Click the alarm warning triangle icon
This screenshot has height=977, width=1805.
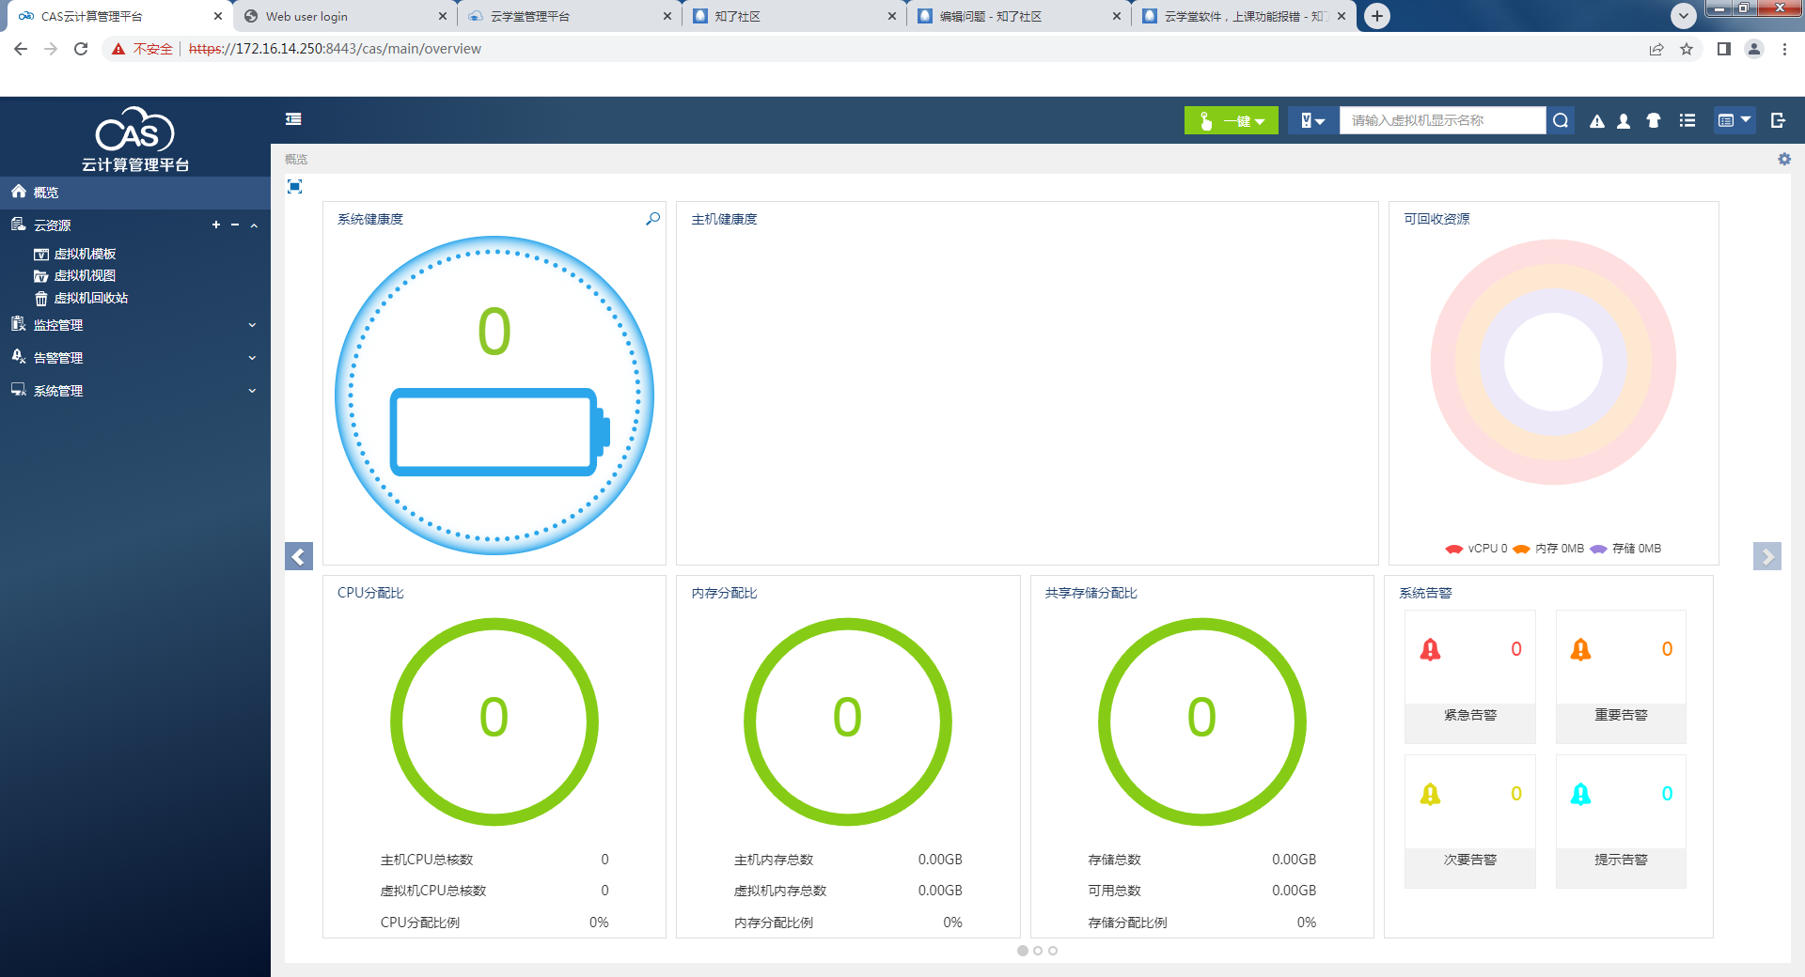tap(1596, 121)
